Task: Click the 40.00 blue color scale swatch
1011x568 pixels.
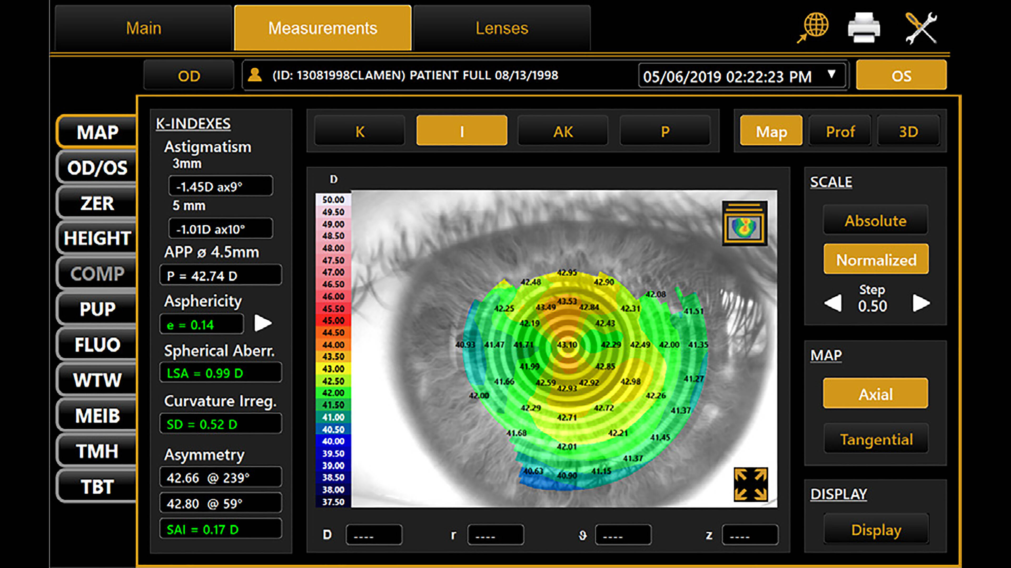Action: pos(333,442)
